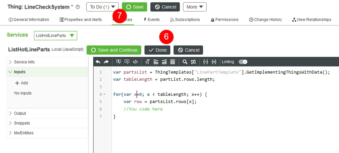The width and height of the screenshot is (339, 153).
Task: Click the help icon next to LineCheckSystem
Action: tap(78, 7)
